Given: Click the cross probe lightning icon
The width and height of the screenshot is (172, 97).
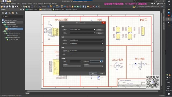Looking at the screenshot, I should pyautogui.click(x=51, y=6).
